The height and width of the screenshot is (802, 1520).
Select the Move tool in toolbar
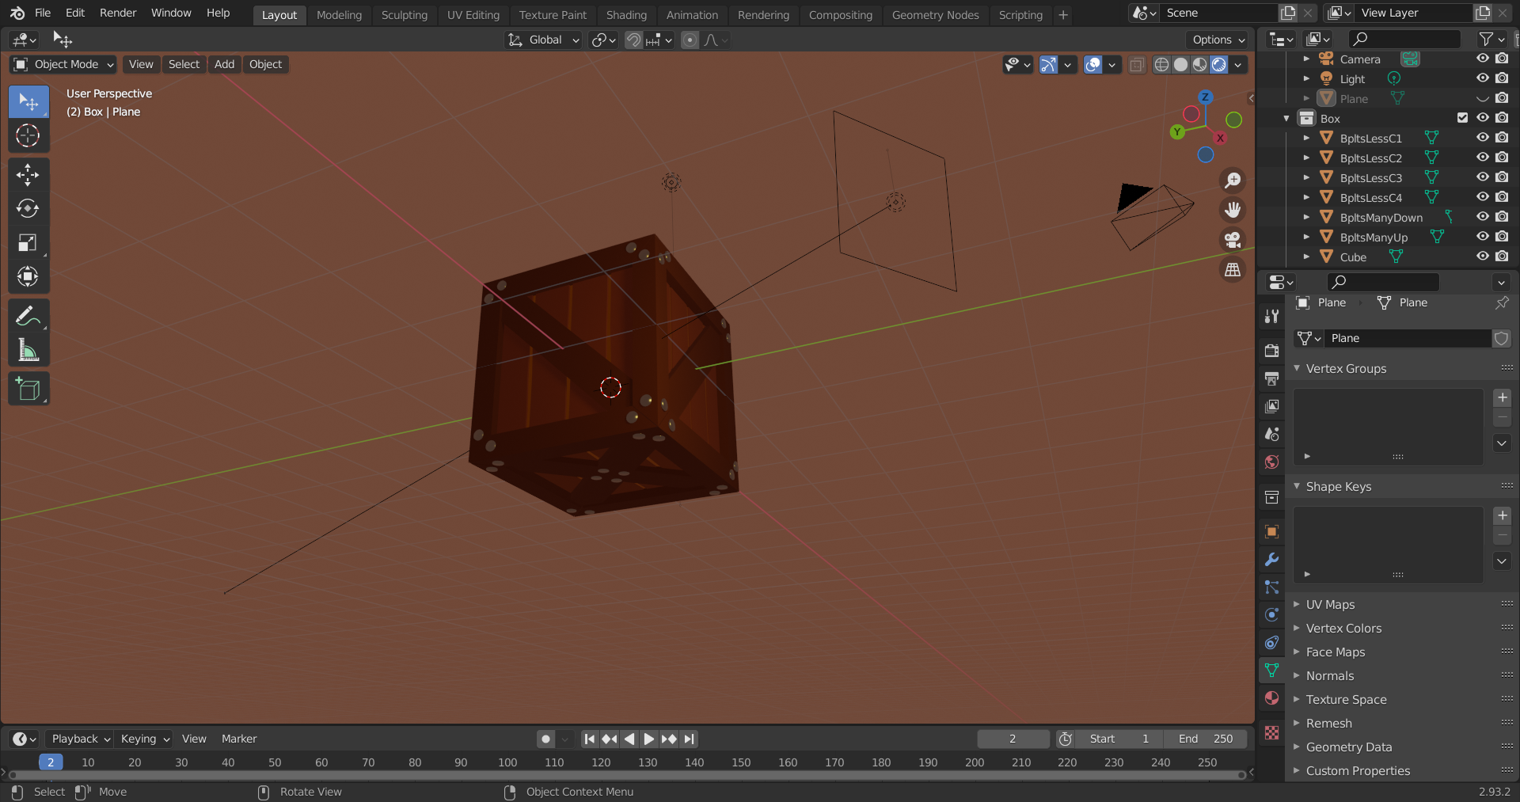click(x=28, y=174)
